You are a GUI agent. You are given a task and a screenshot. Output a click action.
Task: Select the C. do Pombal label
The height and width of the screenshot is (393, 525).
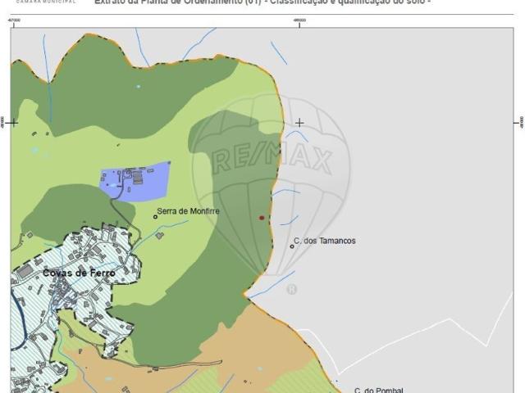(x=378, y=391)
